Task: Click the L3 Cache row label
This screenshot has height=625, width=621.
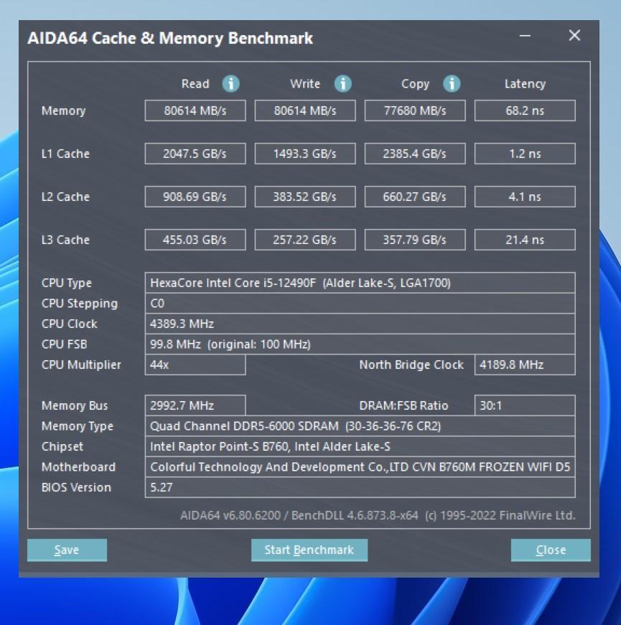Action: tap(65, 240)
